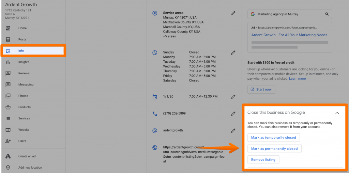Click McCracken County, KY, USA service area
The width and height of the screenshot is (349, 173).
(x=183, y=22)
